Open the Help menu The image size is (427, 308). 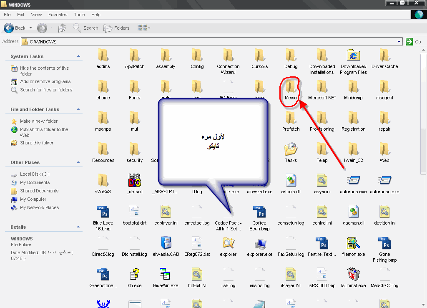click(95, 15)
